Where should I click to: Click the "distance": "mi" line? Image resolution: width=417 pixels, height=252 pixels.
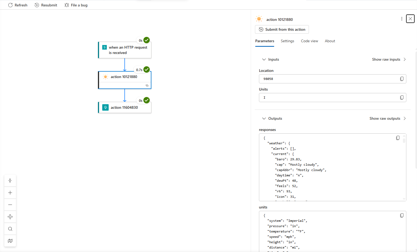tap(284, 247)
